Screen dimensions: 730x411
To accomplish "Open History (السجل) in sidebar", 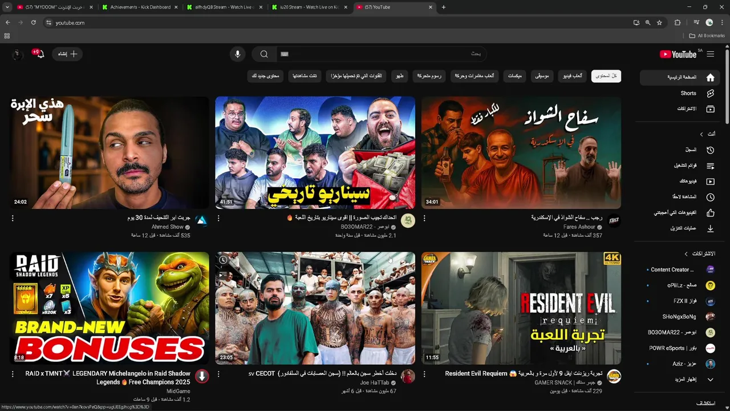I will click(679, 150).
